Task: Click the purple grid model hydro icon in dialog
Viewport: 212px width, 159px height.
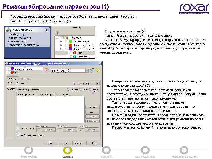Action: [12, 69]
